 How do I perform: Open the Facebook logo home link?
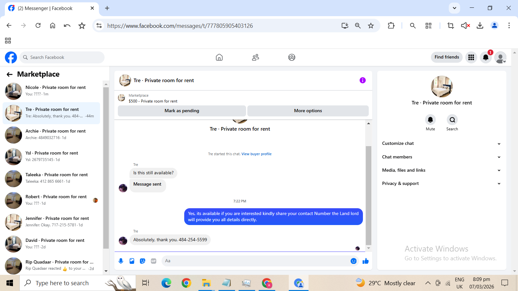(11, 58)
